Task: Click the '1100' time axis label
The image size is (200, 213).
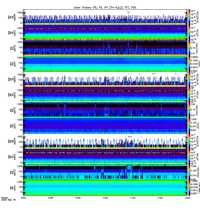Action: (x=105, y=198)
